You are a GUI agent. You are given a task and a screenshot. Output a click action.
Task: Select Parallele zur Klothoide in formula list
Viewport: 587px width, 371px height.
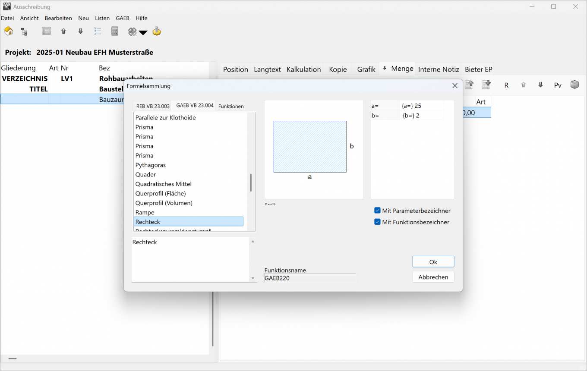click(x=189, y=118)
